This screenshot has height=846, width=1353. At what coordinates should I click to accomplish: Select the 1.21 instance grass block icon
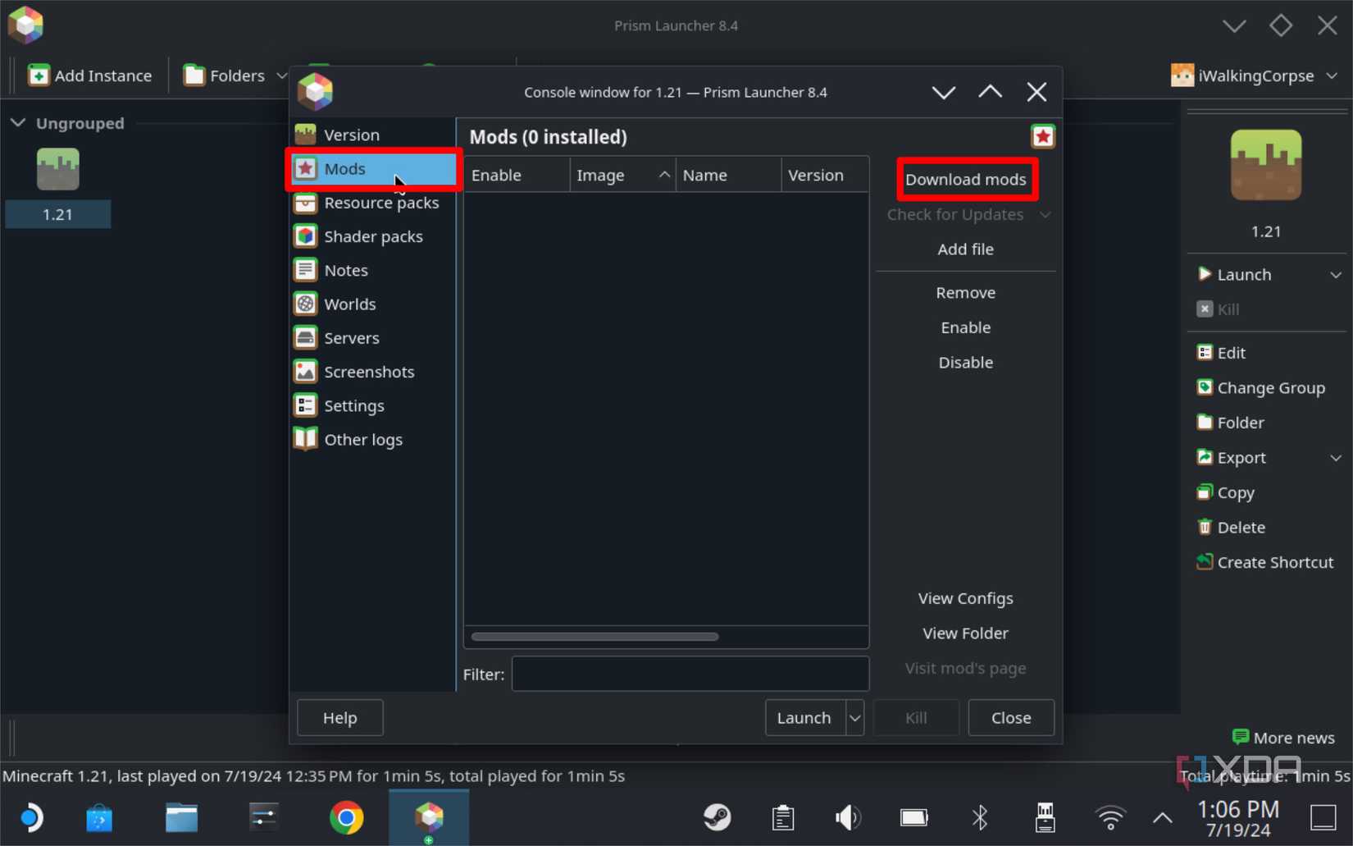57,169
